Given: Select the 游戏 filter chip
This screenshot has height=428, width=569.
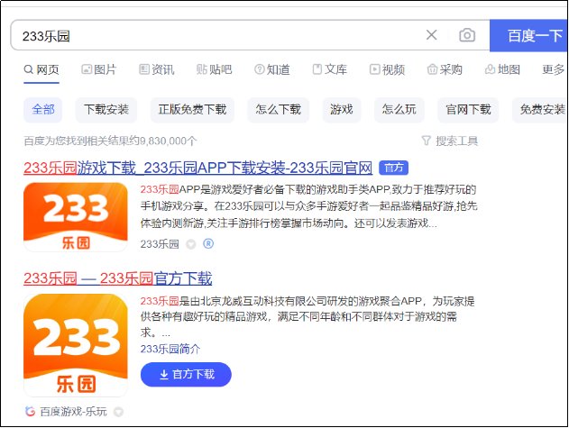Looking at the screenshot, I should (x=342, y=110).
